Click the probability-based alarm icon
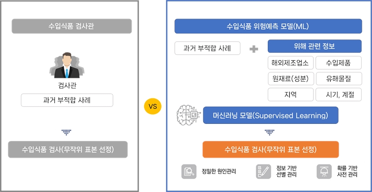 [x=323, y=172]
